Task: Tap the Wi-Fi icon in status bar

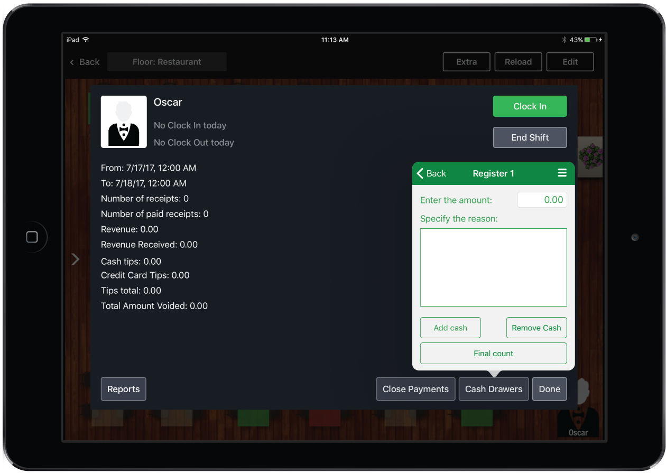Action: (x=86, y=40)
